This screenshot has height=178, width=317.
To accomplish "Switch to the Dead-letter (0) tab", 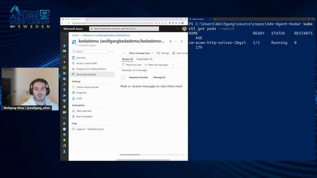I will click(x=145, y=59).
